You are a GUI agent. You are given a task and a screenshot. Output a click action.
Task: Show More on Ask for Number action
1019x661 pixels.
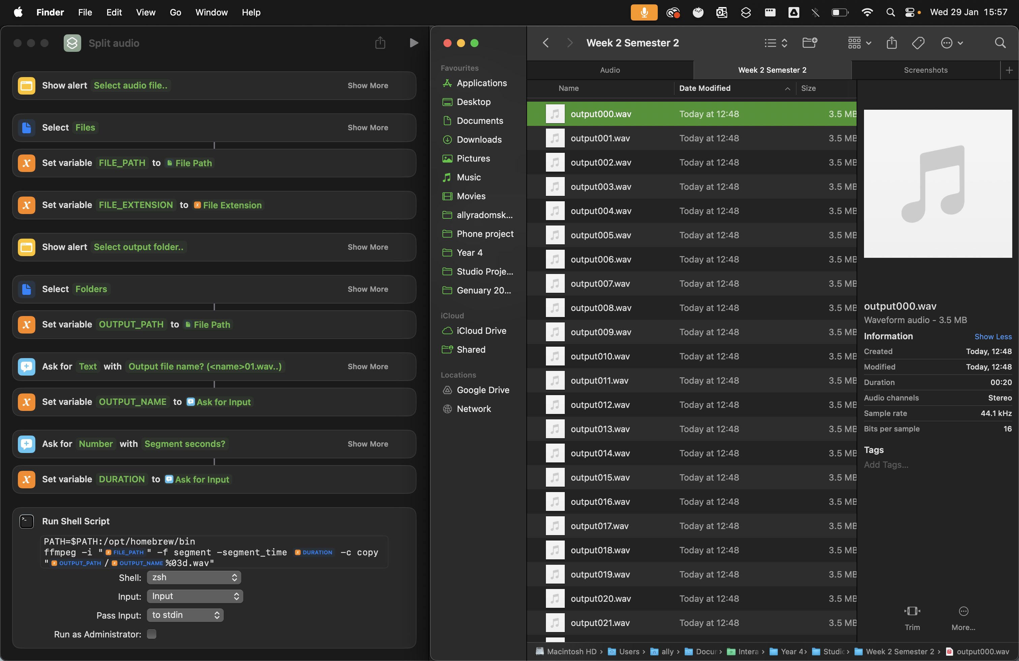click(x=368, y=444)
